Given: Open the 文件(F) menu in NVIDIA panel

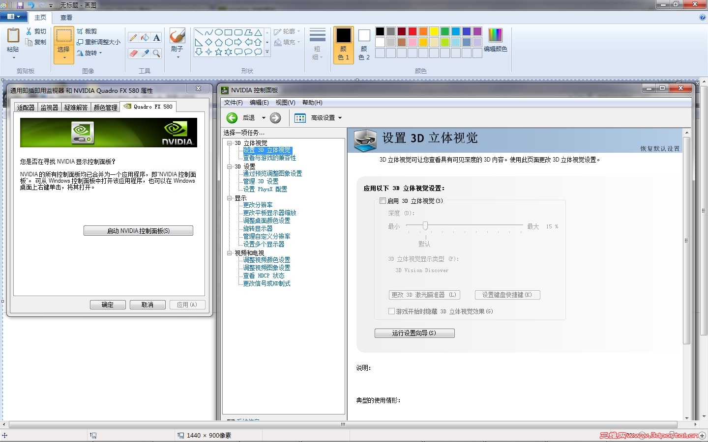Looking at the screenshot, I should click(234, 103).
